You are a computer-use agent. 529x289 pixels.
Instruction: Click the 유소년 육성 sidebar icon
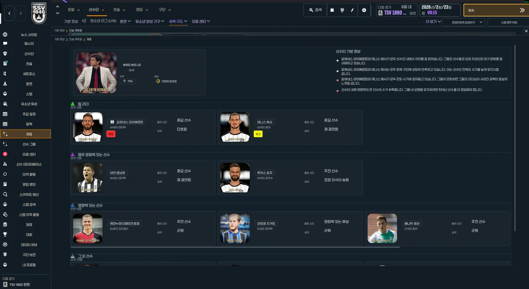[5, 104]
